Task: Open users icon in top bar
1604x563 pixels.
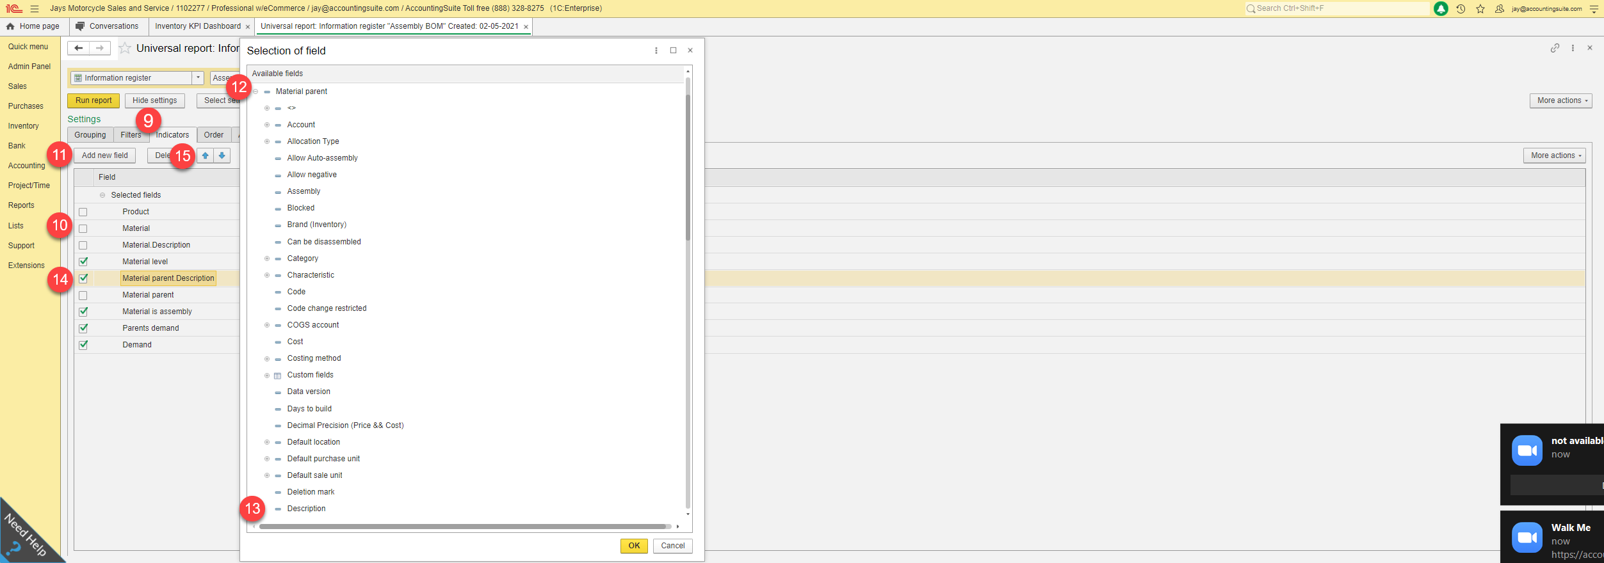Action: pos(1499,9)
